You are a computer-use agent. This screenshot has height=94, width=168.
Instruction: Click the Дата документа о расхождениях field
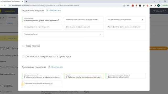tap(84, 27)
